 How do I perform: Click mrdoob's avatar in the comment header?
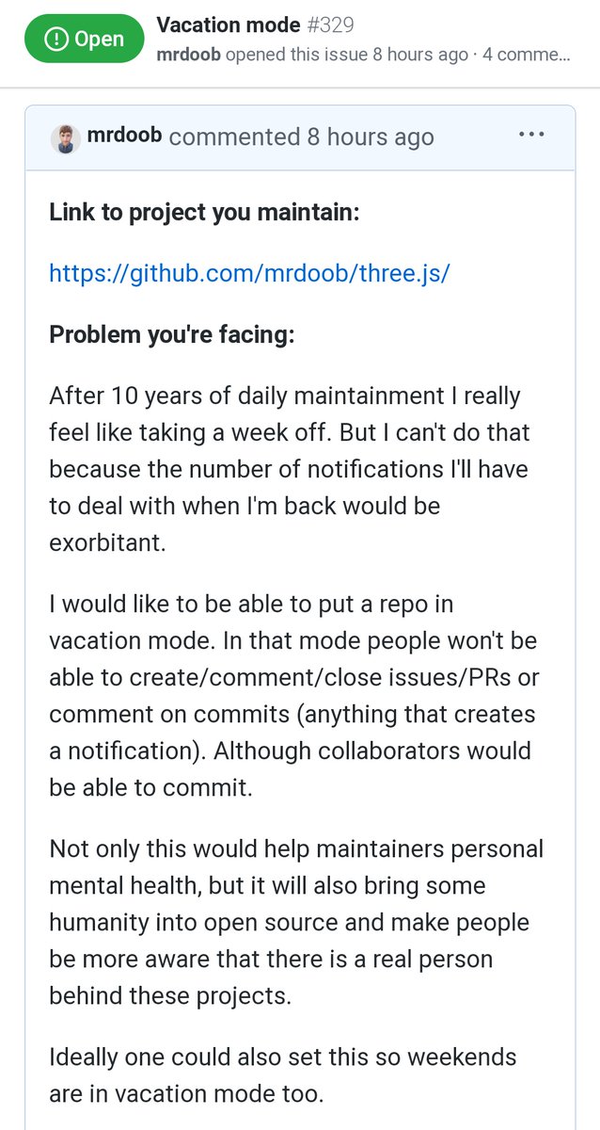(x=65, y=137)
